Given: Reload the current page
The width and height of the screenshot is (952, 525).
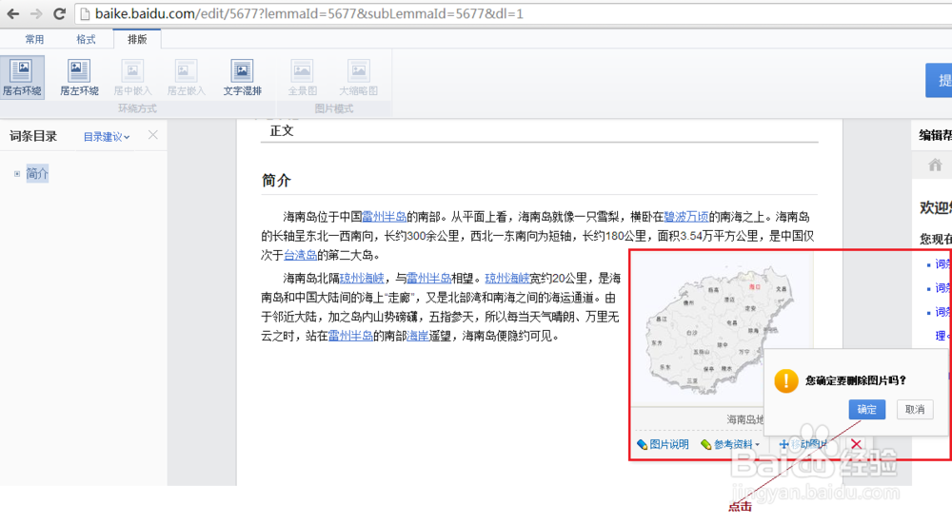Looking at the screenshot, I should pos(59,13).
